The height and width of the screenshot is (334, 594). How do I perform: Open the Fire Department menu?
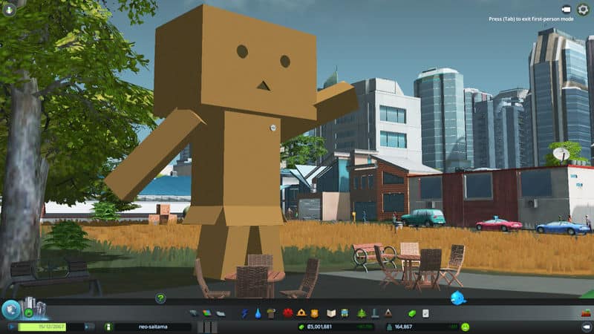point(301,313)
